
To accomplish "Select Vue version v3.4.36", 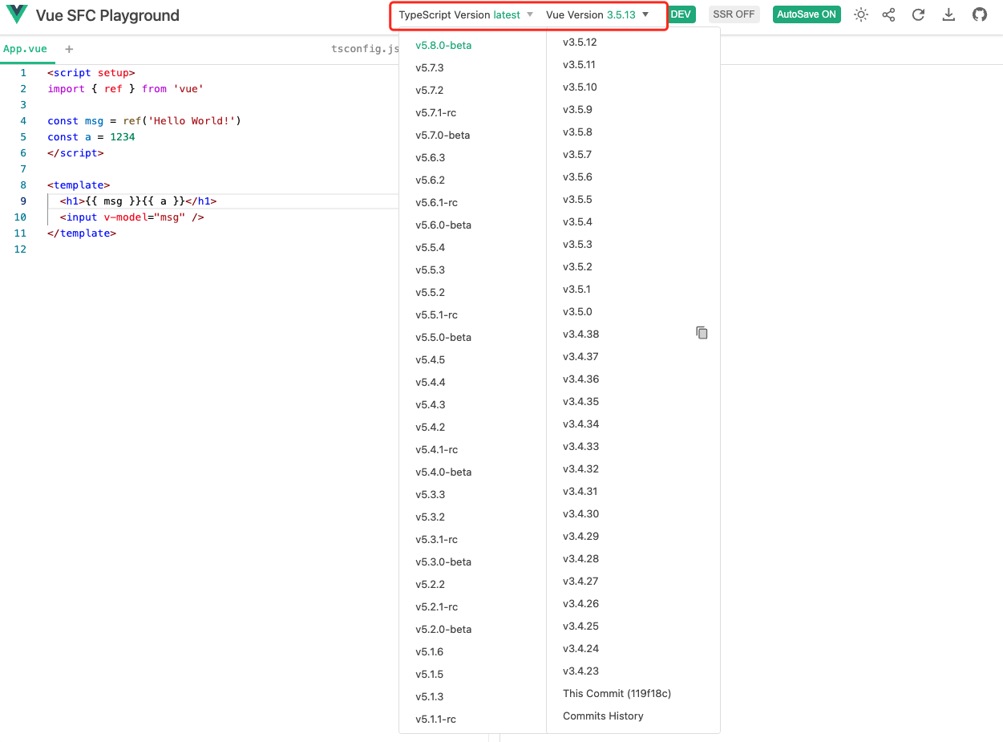I will (x=580, y=379).
